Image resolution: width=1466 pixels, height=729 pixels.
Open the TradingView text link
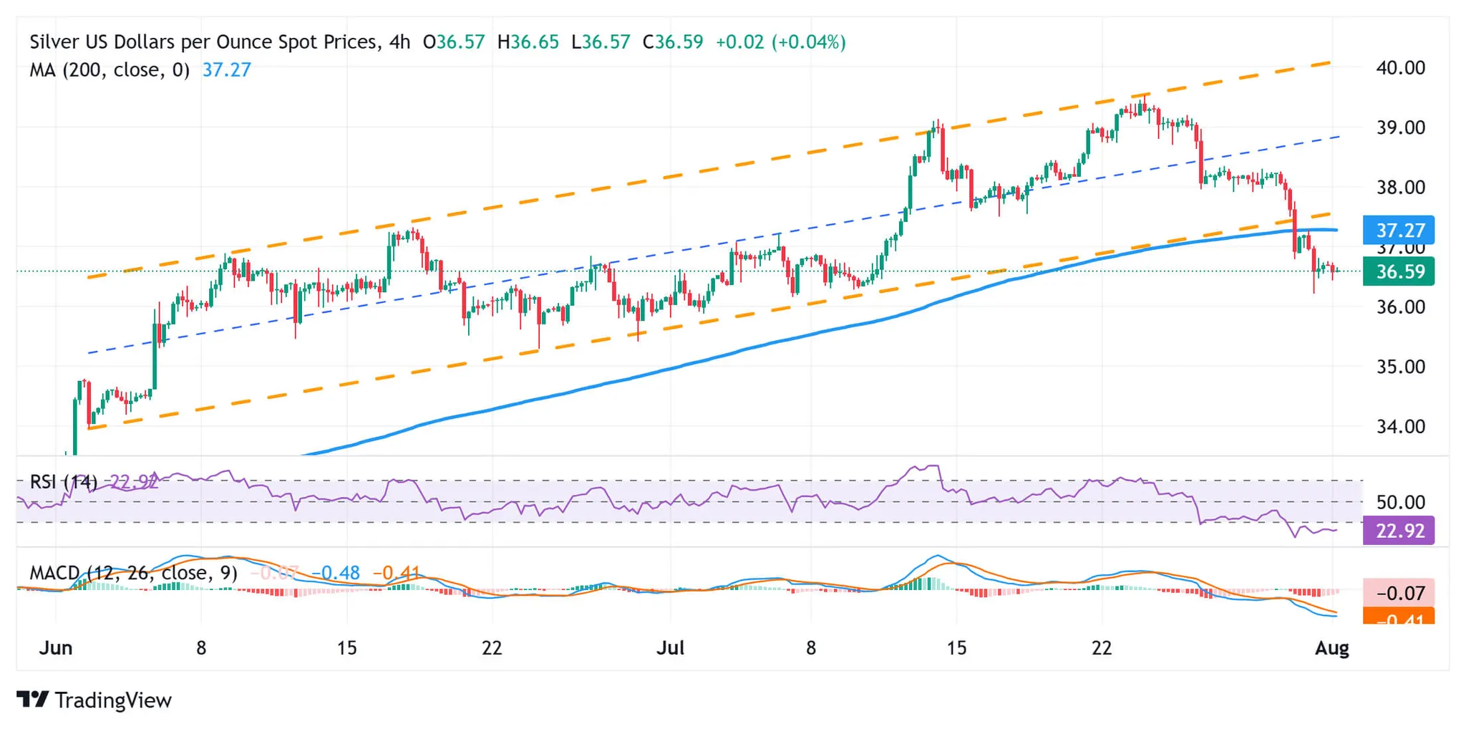click(113, 700)
